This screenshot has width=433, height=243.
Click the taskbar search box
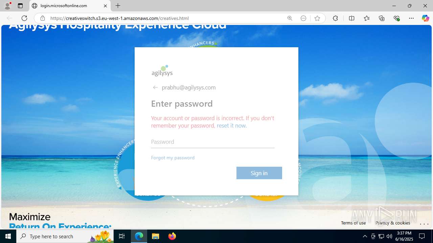click(65, 236)
